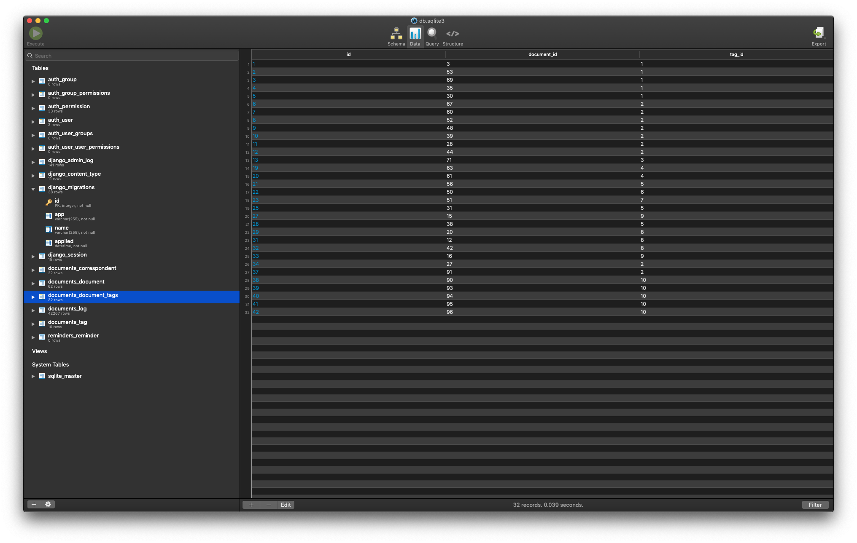The width and height of the screenshot is (857, 543).
Task: Click the auth_group table icon
Action: pos(42,81)
